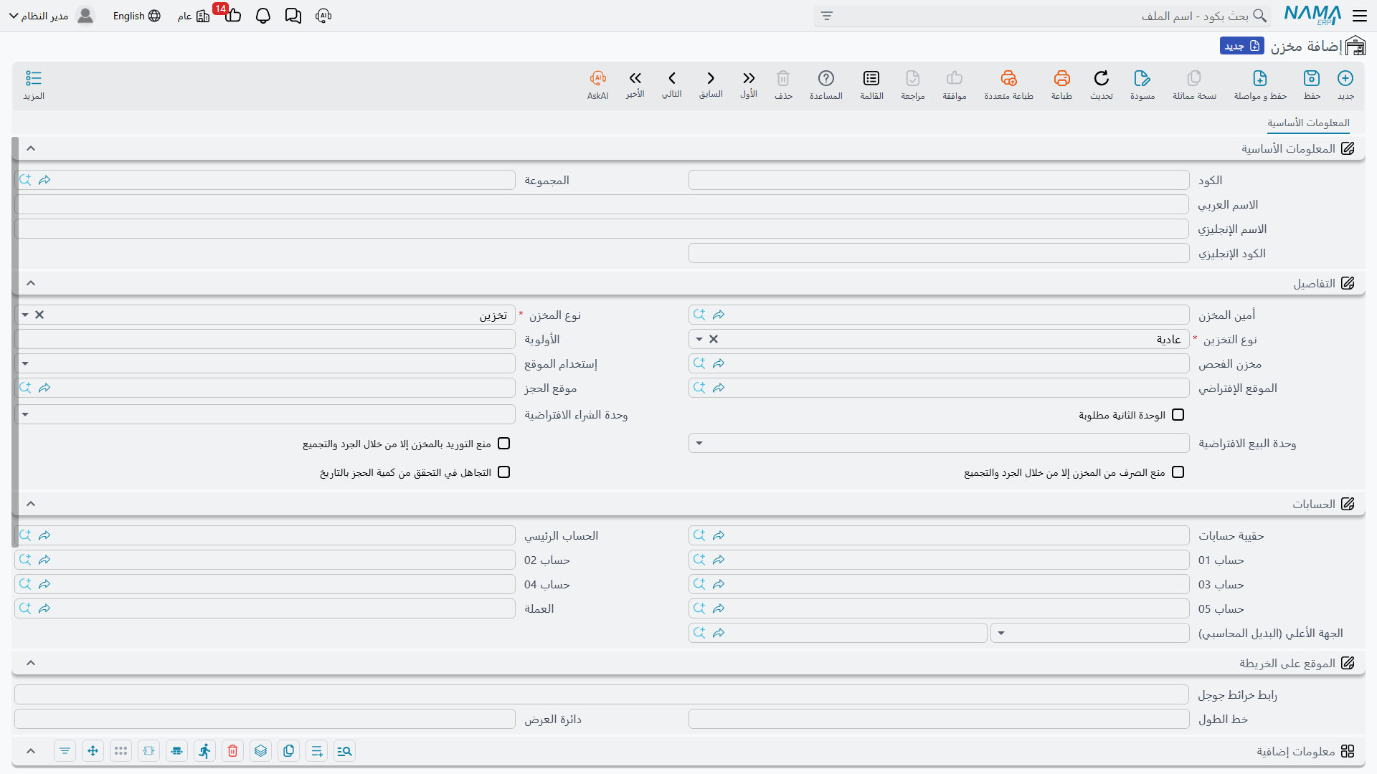Open the نوع التخزين dropdown arrow
This screenshot has width=1377, height=774.
click(x=699, y=340)
